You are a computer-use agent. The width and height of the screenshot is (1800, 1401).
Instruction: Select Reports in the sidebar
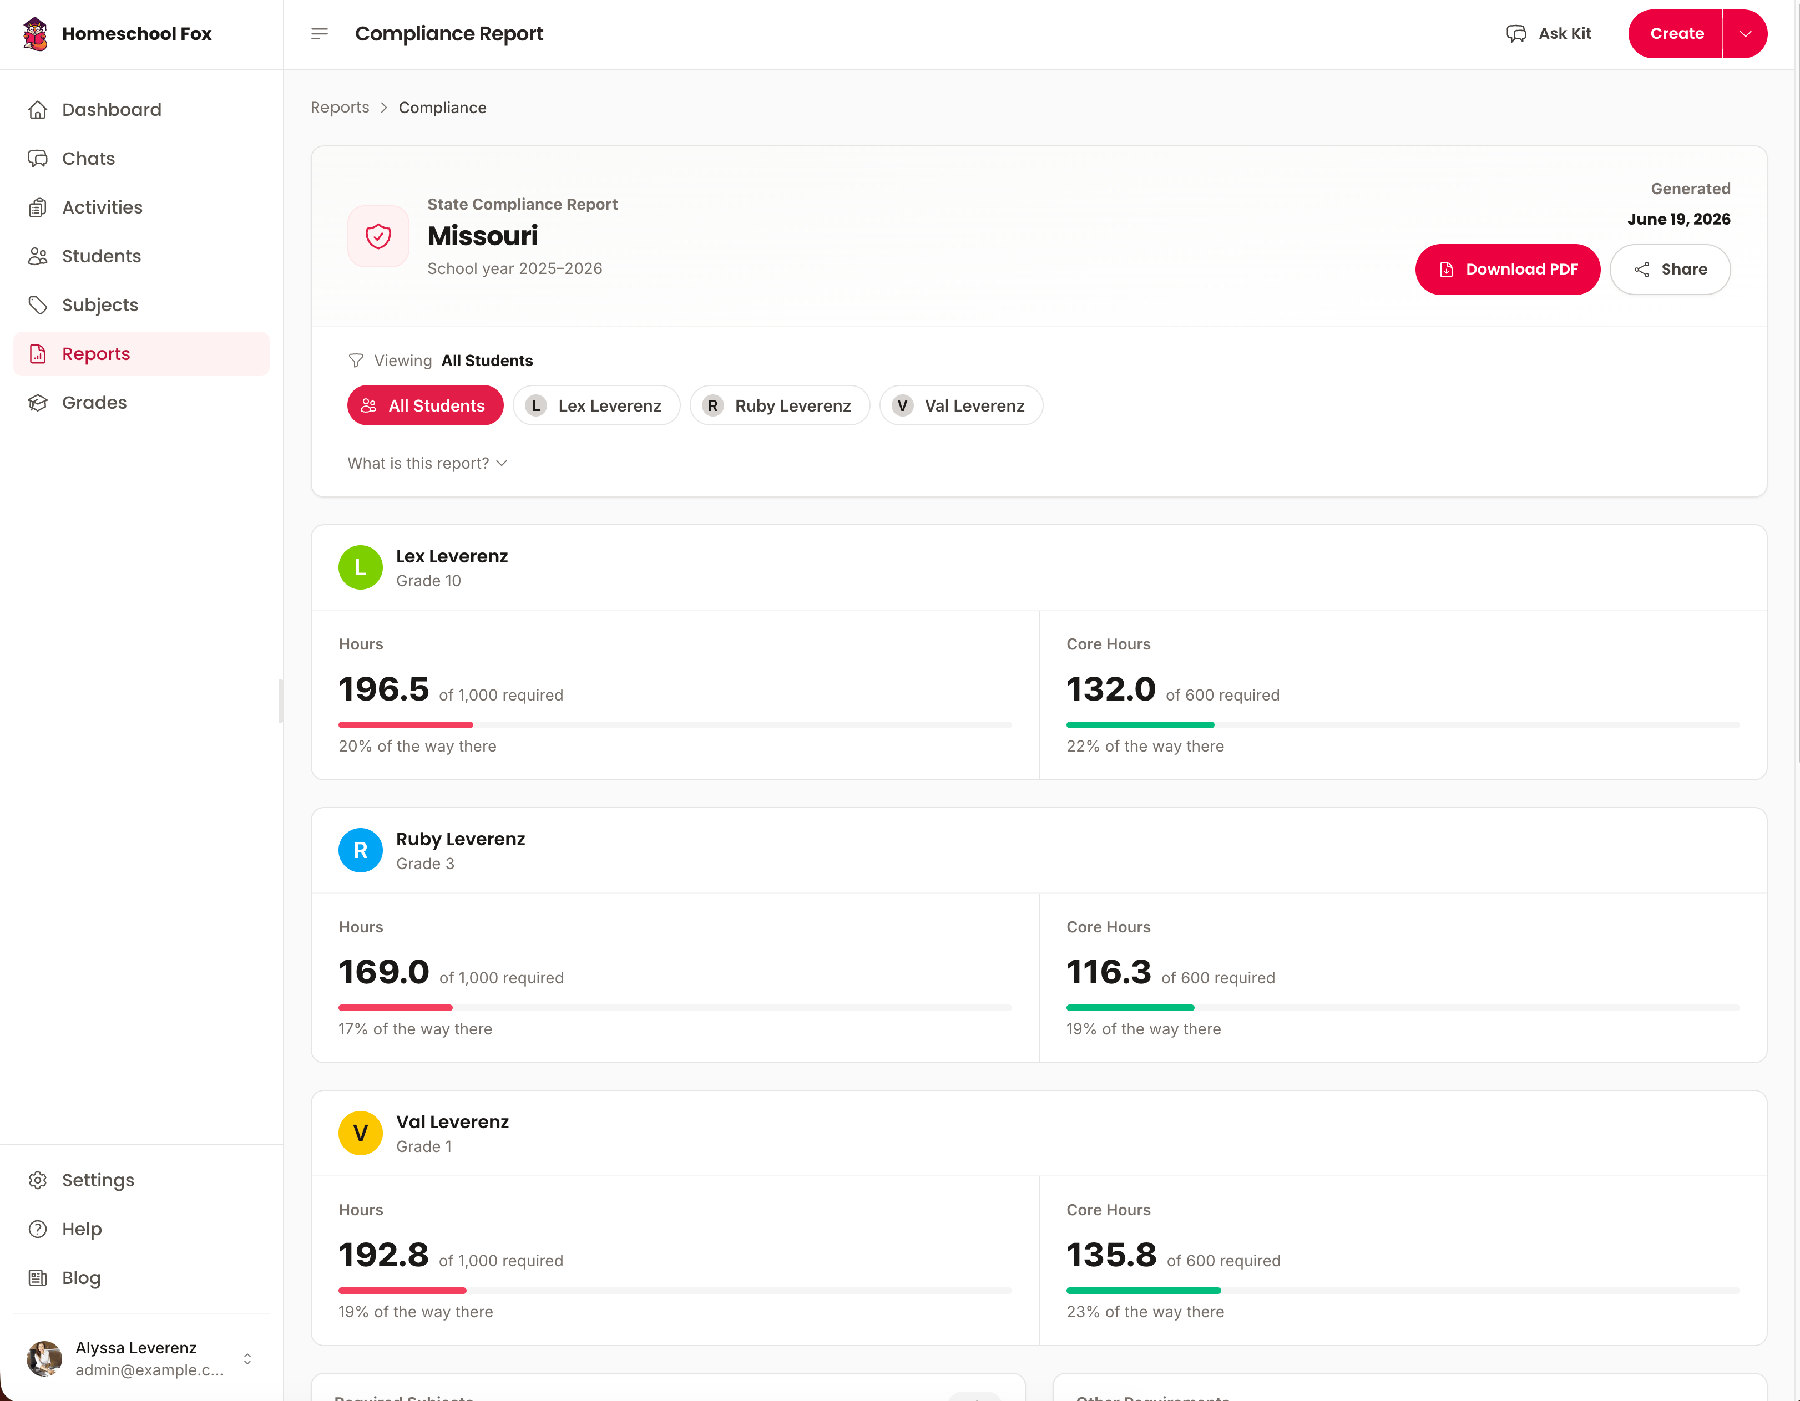[141, 354]
